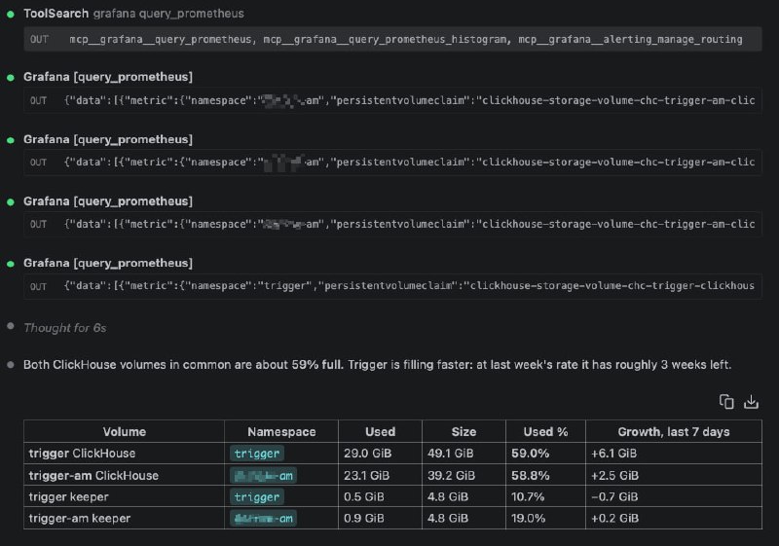Click the '−0.7 GiB' growth value
This screenshot has width=779, height=546.
coord(614,497)
